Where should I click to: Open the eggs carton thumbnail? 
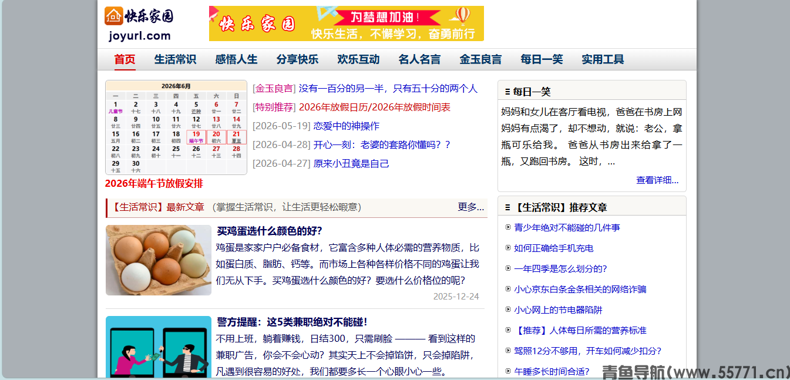click(x=159, y=260)
